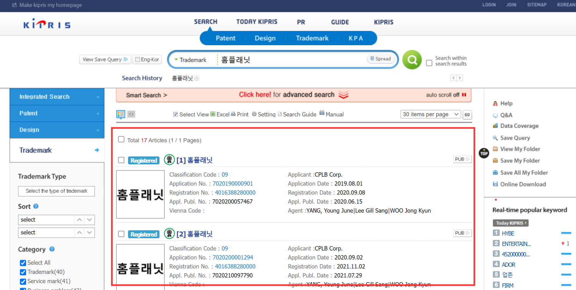Uncheck Select All in Category

(x=23, y=263)
